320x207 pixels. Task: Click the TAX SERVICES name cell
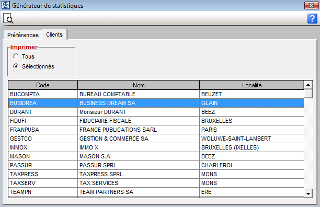(x=139, y=183)
